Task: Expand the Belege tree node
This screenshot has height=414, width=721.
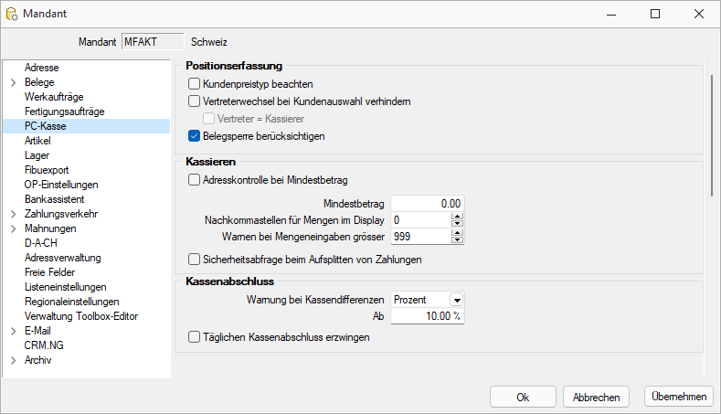Action: click(x=14, y=82)
